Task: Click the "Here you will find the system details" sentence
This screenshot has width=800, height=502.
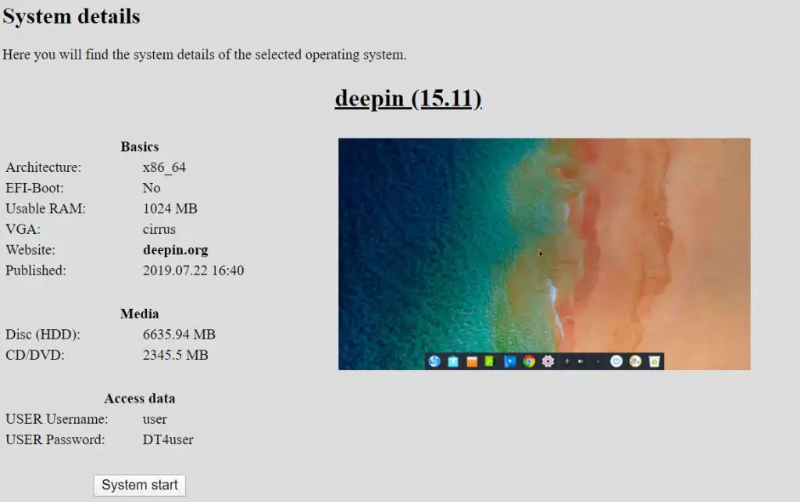Action: point(205,55)
